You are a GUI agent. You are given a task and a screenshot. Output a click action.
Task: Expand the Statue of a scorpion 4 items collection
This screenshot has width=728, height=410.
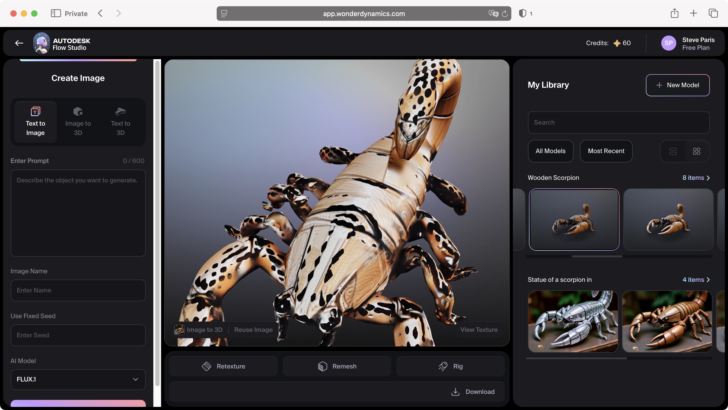[696, 280]
